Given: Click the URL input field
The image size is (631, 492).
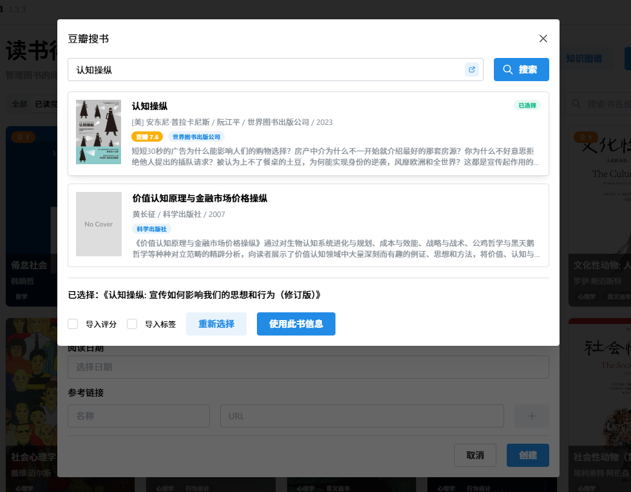Looking at the screenshot, I should click(361, 416).
